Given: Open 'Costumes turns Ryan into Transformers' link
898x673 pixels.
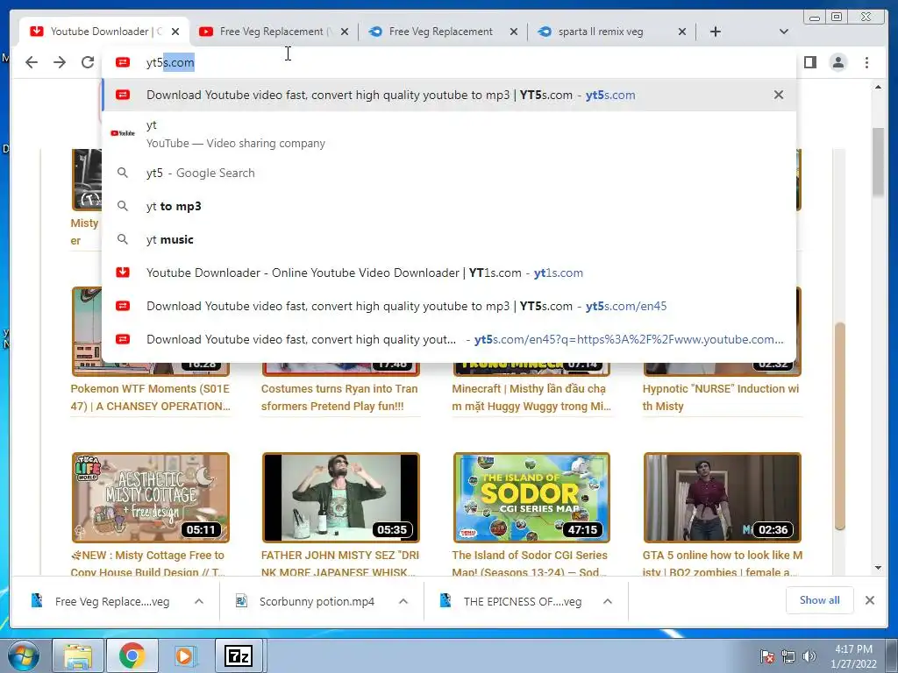Looking at the screenshot, I should (x=339, y=397).
